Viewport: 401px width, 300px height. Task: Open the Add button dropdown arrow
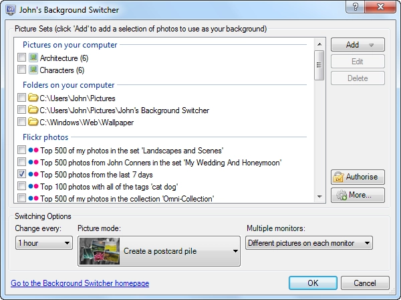tap(372, 45)
